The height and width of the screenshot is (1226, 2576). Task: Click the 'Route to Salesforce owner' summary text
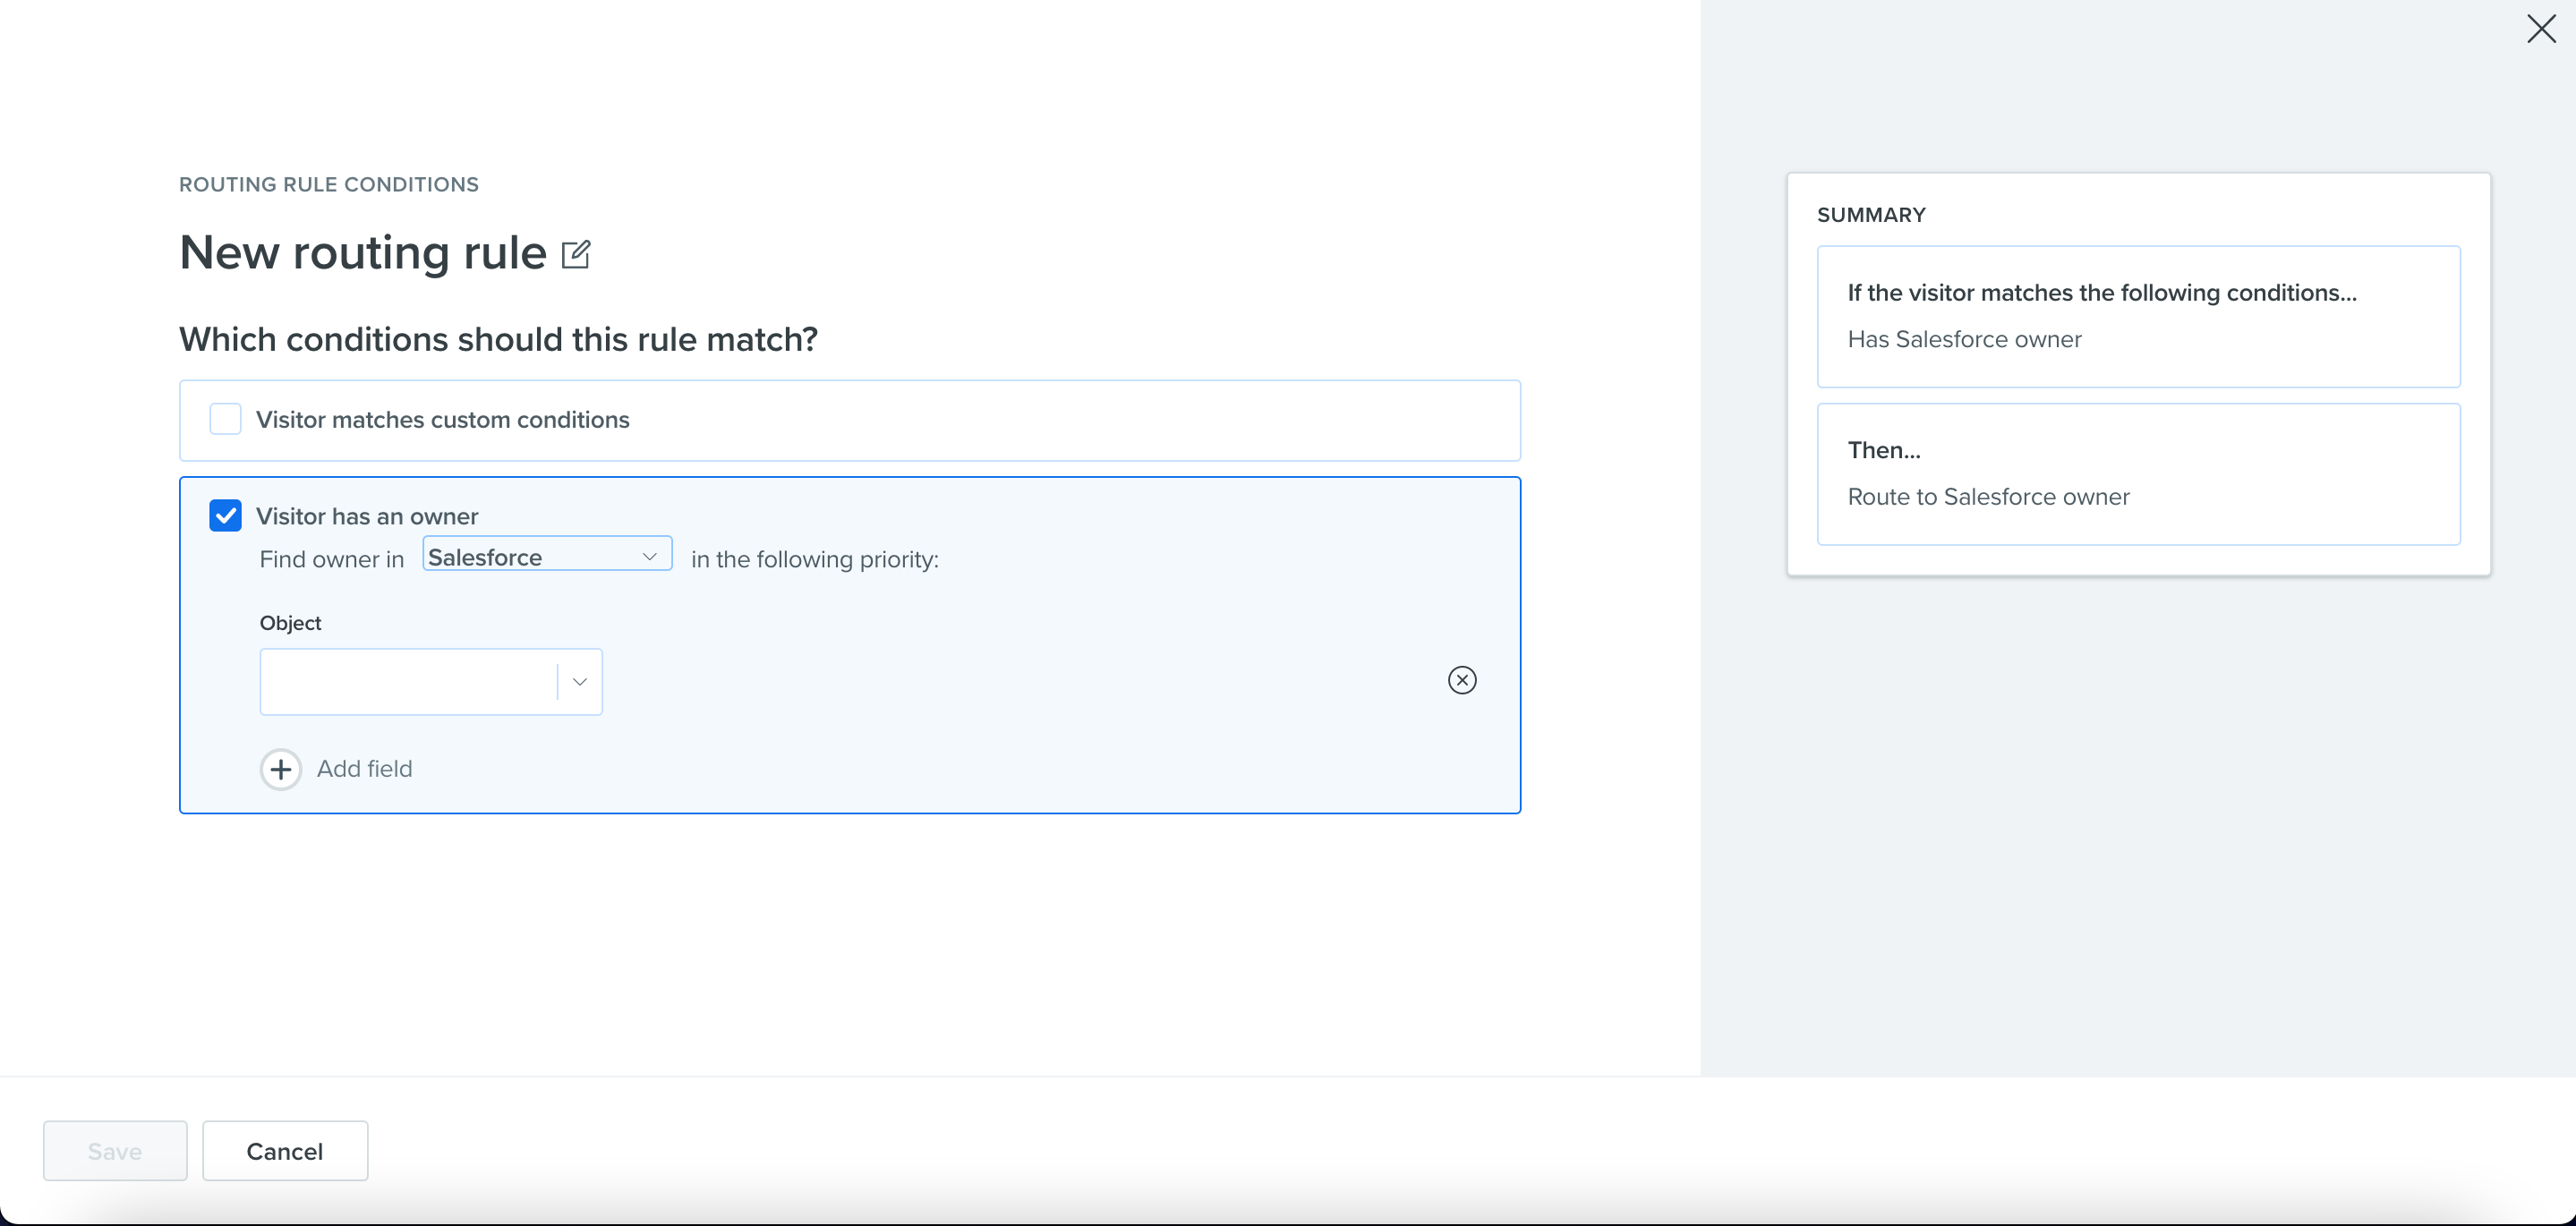pyautogui.click(x=1988, y=497)
